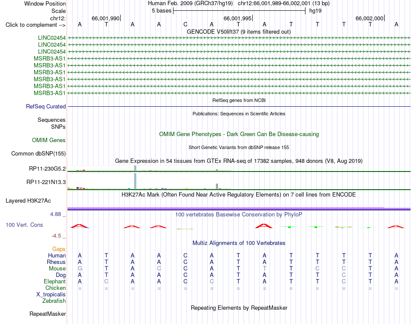Click the 5-base scale bar line
The width and height of the screenshot is (411, 324).
(239, 11)
